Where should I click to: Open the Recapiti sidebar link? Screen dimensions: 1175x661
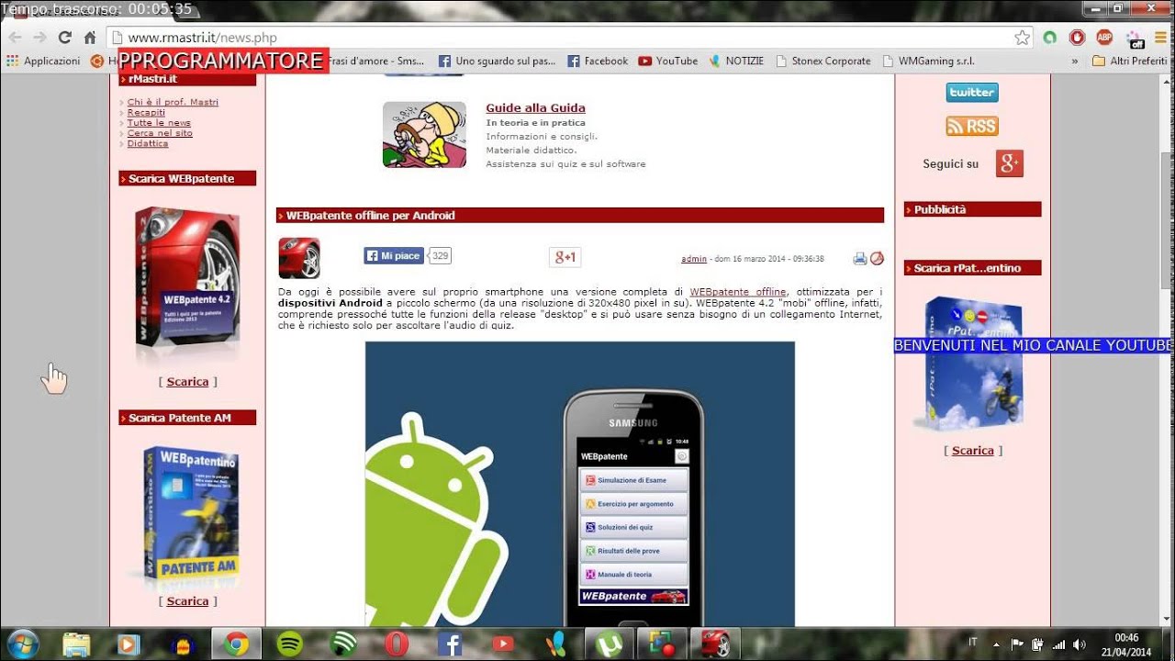click(x=146, y=112)
